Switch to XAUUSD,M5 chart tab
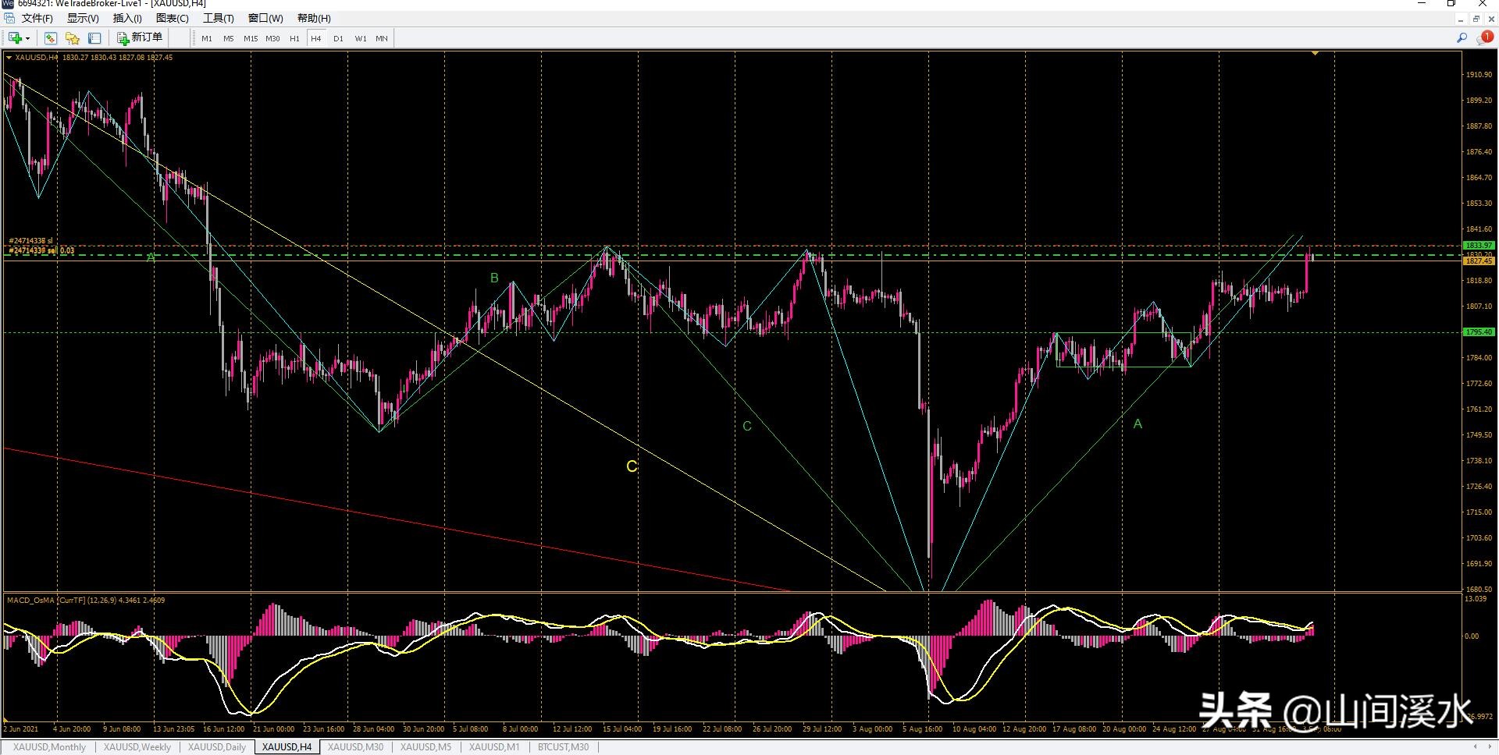1499x755 pixels. (425, 747)
